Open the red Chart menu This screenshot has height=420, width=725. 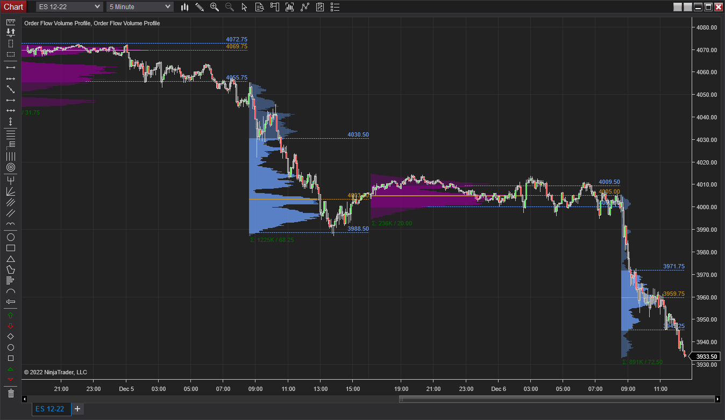point(13,6)
